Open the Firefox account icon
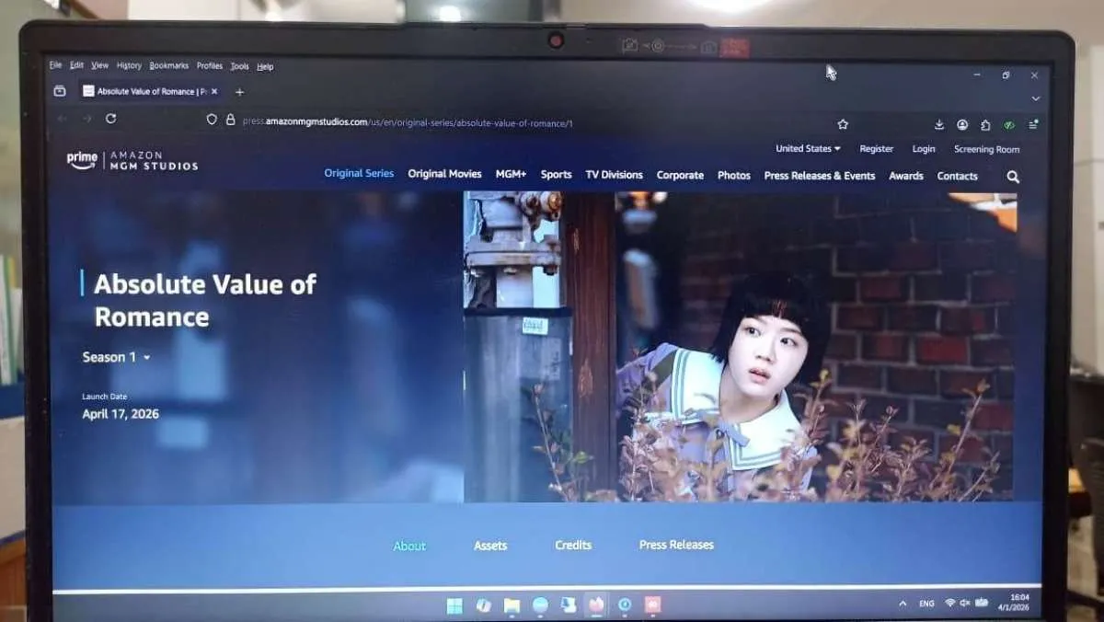Image resolution: width=1104 pixels, height=622 pixels. (962, 125)
